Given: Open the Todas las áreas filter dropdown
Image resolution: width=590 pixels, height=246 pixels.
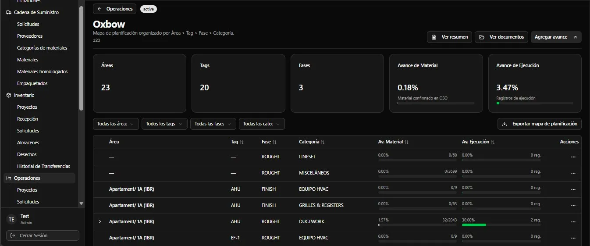Looking at the screenshot, I should coord(116,124).
